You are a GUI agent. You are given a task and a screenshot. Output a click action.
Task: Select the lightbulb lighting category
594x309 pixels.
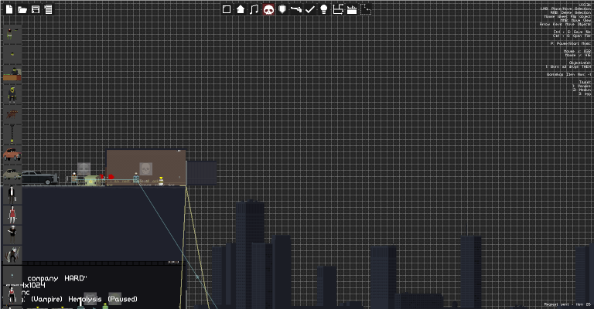[x=324, y=9]
